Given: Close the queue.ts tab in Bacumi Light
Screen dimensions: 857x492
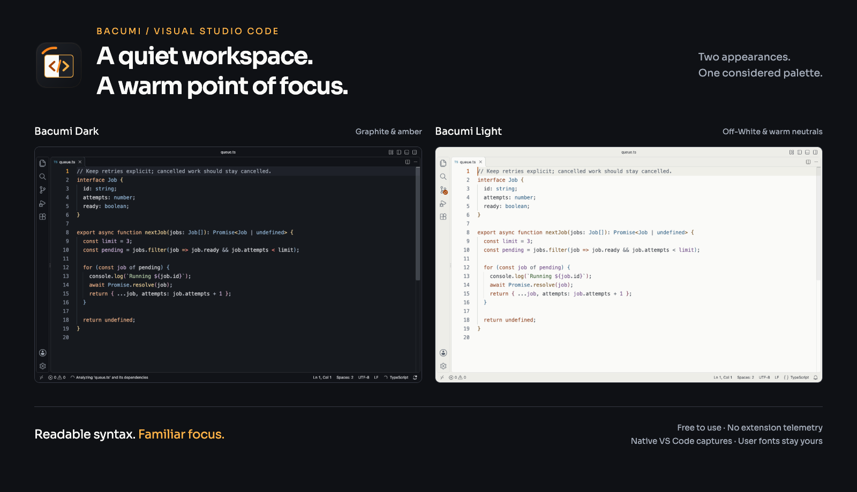Looking at the screenshot, I should click(481, 162).
